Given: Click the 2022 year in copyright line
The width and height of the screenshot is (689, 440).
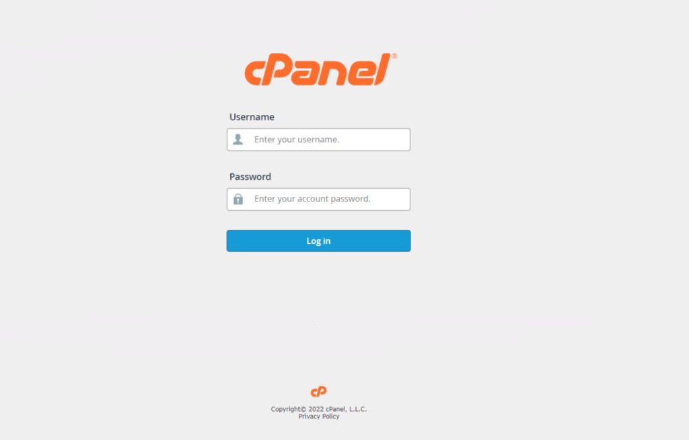Looking at the screenshot, I should pyautogui.click(x=316, y=409).
